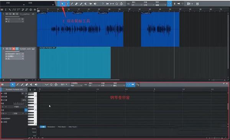Click the arrangement horizontal scrollbar
The height and width of the screenshot is (140, 230).
[x=80, y=80]
